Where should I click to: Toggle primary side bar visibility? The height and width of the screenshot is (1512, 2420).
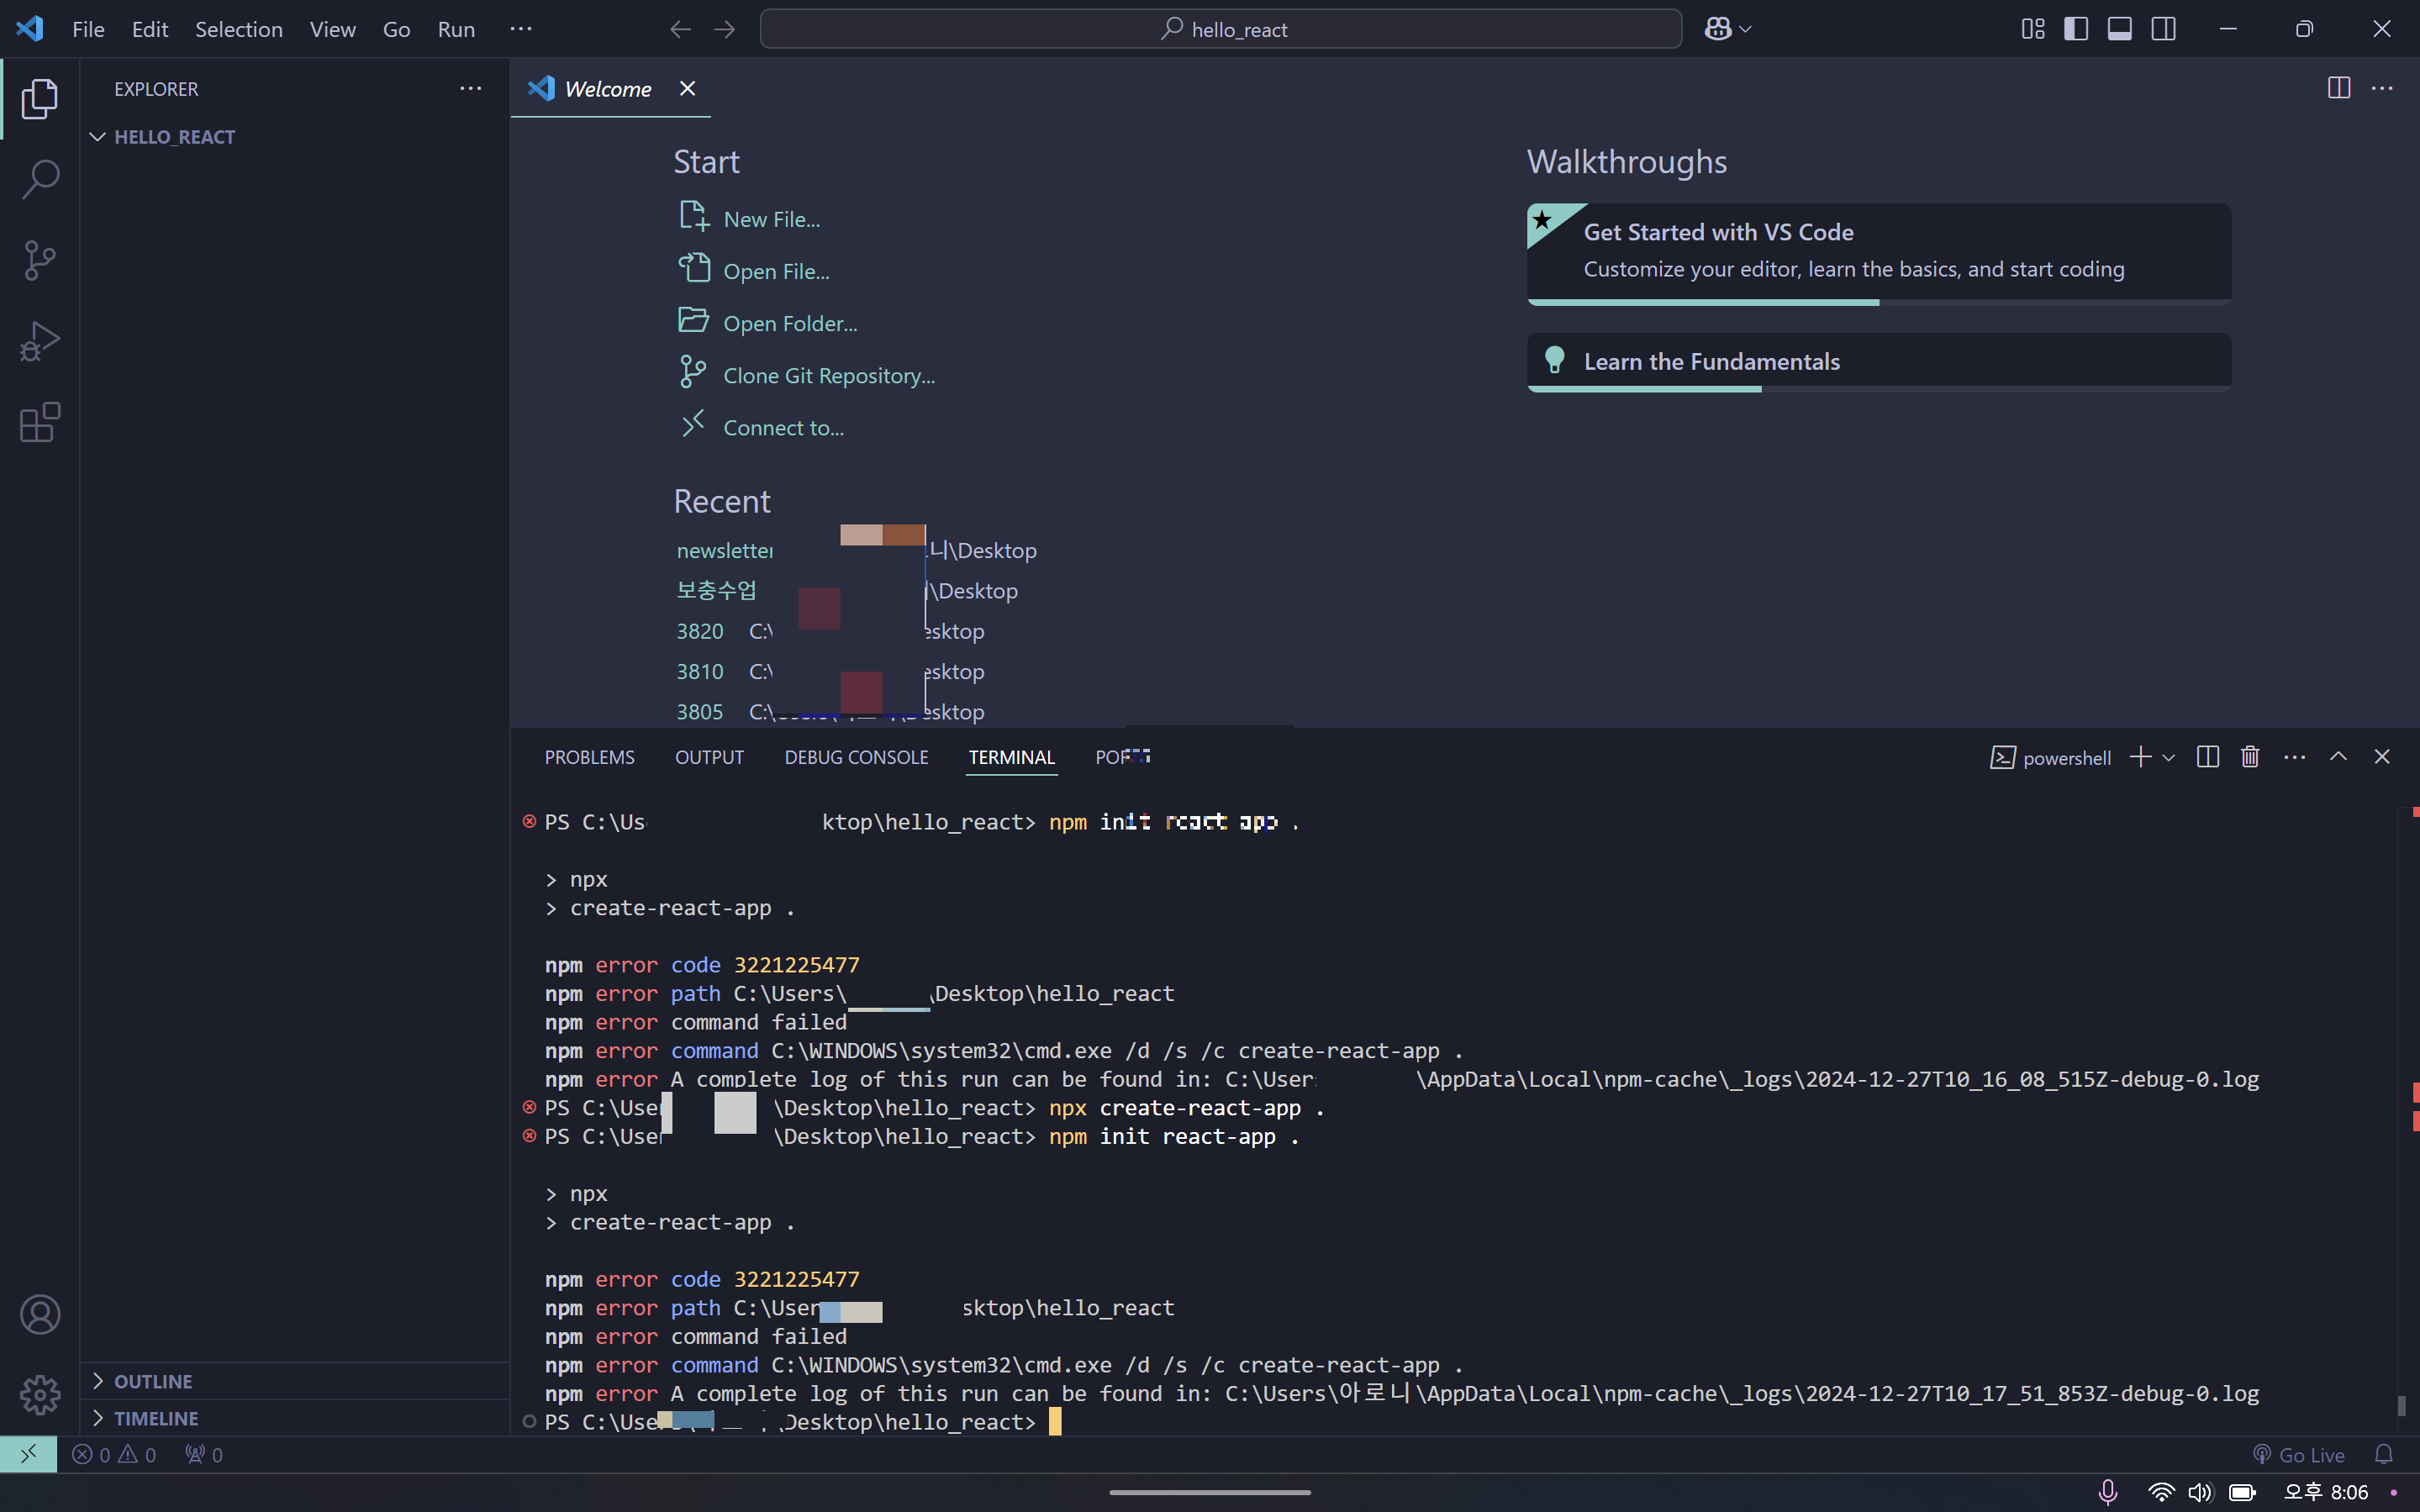click(2076, 29)
